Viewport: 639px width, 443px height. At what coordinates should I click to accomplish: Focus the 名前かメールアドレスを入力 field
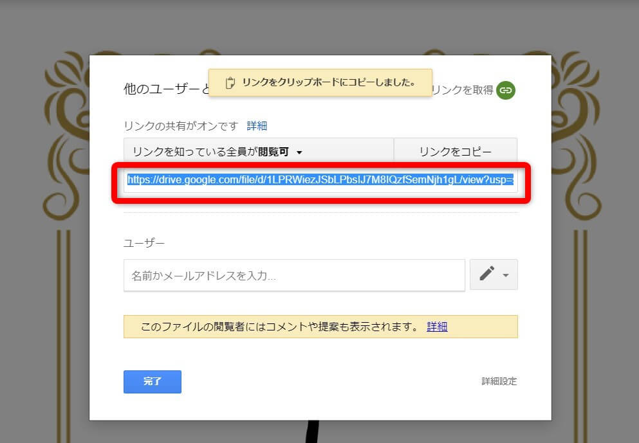294,275
